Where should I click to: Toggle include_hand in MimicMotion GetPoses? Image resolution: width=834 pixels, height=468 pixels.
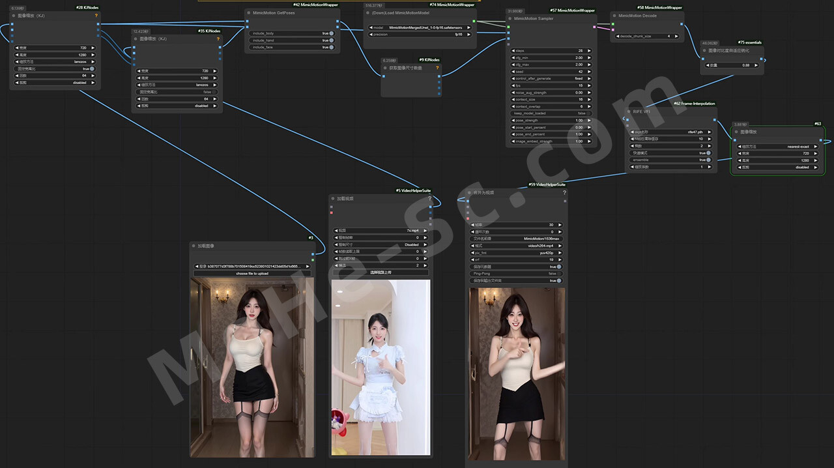(332, 40)
